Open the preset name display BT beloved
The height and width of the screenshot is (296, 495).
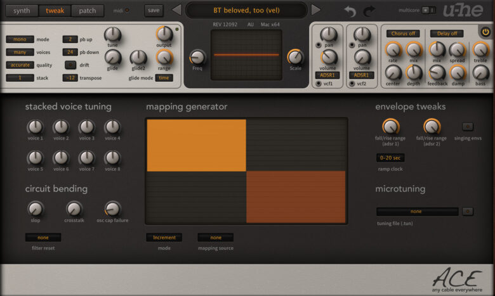(246, 10)
